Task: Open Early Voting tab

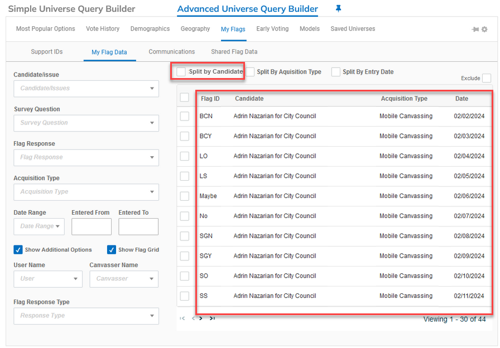Action: (x=272, y=28)
